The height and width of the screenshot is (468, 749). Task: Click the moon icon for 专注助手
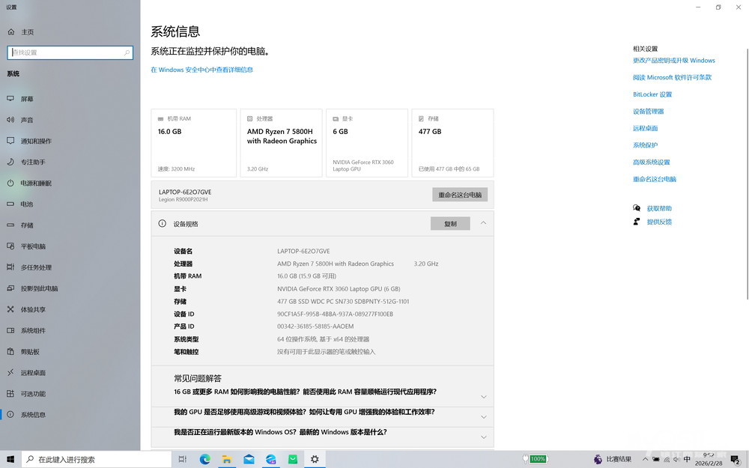tap(10, 162)
